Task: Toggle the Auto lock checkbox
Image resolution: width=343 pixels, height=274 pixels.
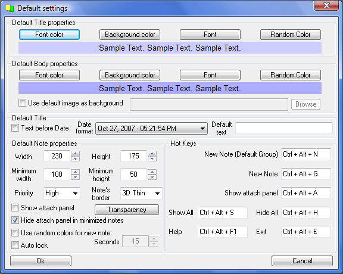Action: (x=15, y=245)
